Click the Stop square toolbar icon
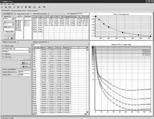The image size is (154, 119). tap(18, 7)
